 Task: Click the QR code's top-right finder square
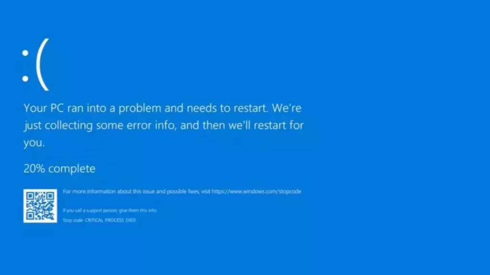(50, 196)
